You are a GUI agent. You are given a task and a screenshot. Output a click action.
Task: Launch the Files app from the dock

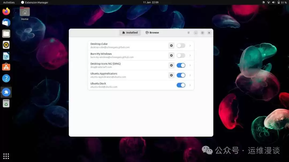(6, 33)
